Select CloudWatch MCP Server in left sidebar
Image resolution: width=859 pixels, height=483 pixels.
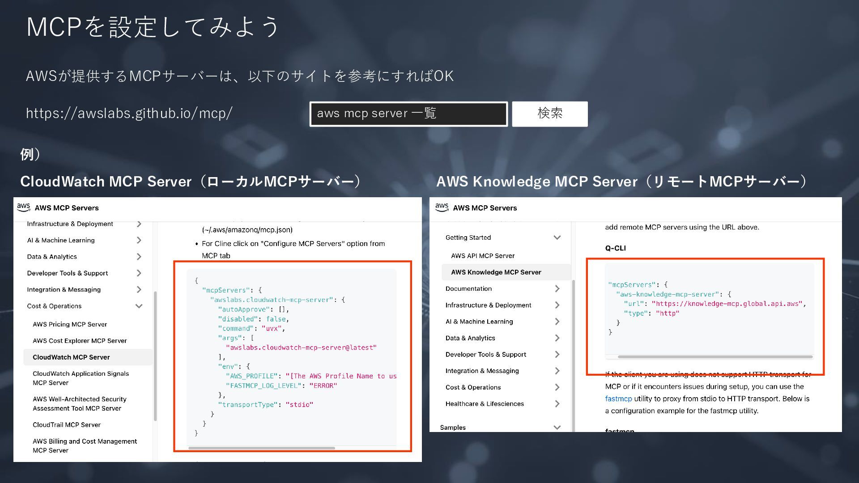(x=71, y=357)
